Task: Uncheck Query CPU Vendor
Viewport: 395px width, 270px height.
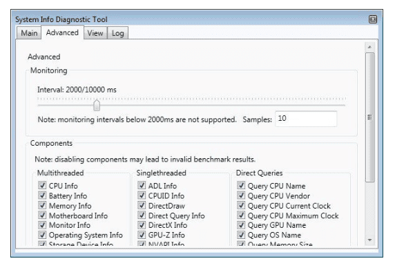Action: point(241,195)
